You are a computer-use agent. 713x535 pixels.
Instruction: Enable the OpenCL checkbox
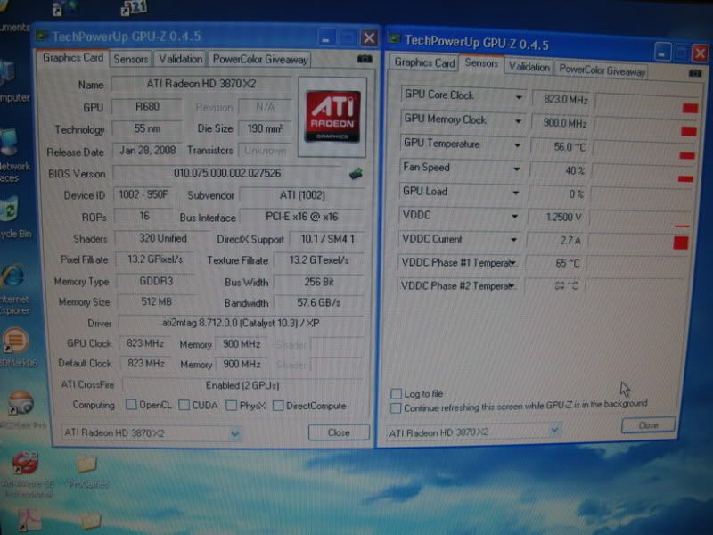(131, 405)
